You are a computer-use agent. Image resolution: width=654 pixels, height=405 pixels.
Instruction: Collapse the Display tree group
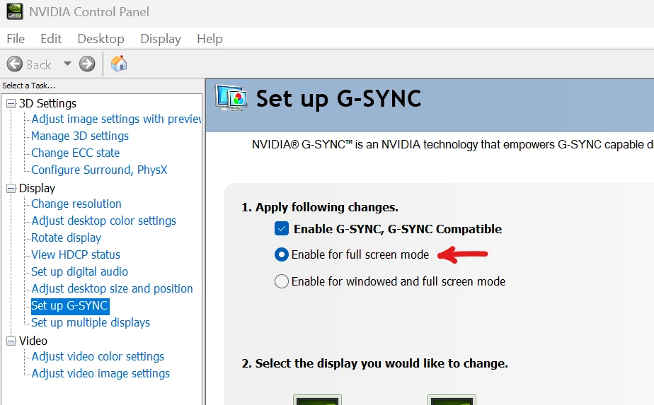point(11,188)
